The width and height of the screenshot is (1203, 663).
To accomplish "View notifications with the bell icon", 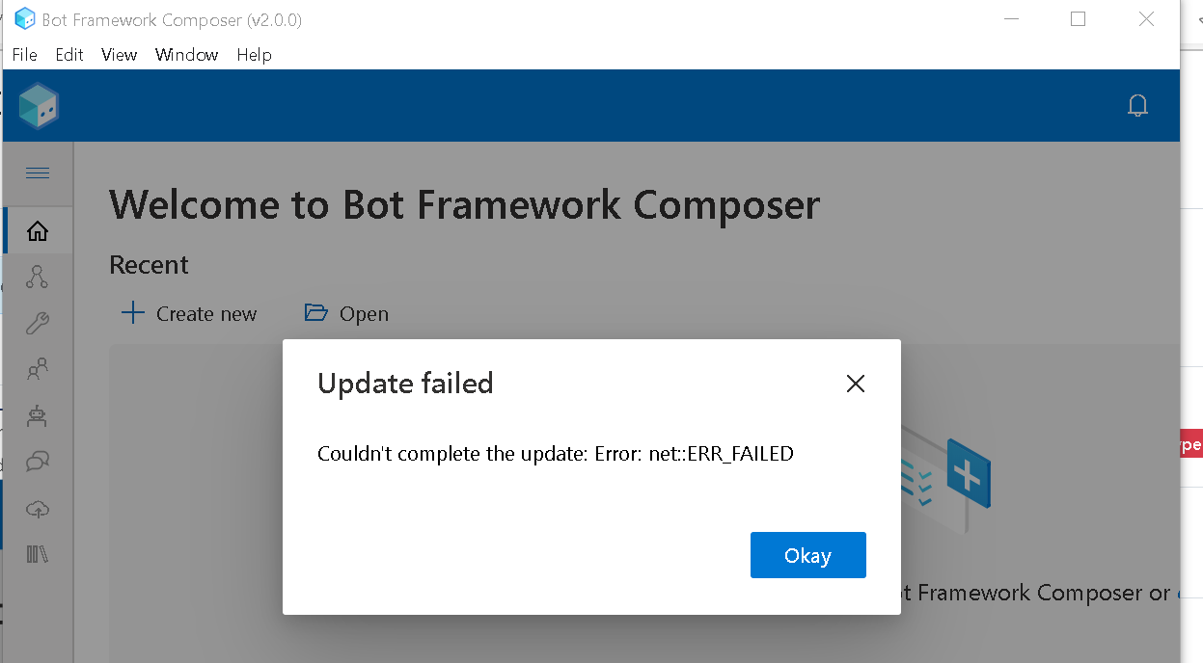I will point(1137,105).
